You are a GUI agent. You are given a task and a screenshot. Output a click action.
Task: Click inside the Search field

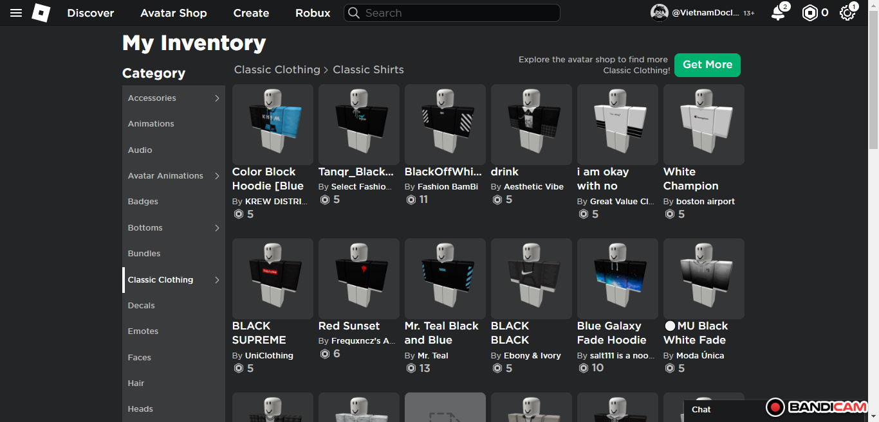pyautogui.click(x=458, y=13)
